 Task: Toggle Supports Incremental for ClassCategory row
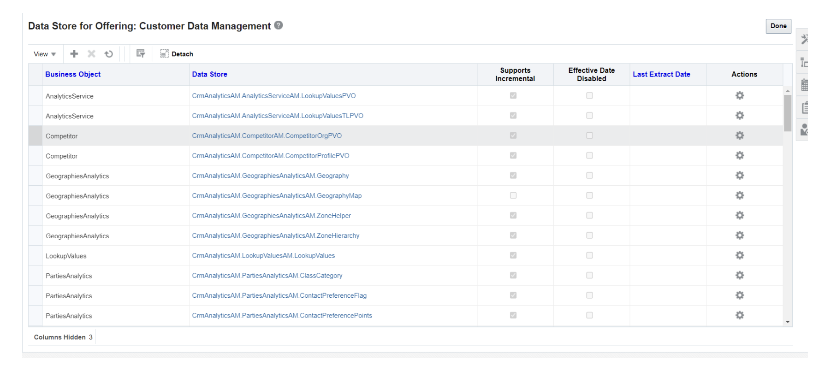(513, 275)
